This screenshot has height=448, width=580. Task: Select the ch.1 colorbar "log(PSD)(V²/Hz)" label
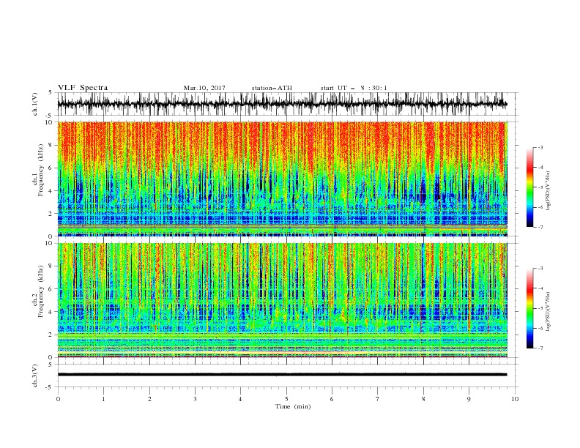click(548, 191)
